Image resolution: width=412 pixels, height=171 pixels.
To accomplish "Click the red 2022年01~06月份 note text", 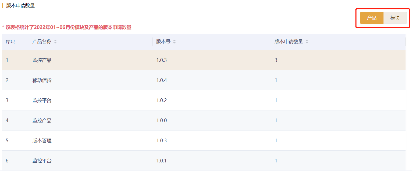I will click(x=67, y=27).
